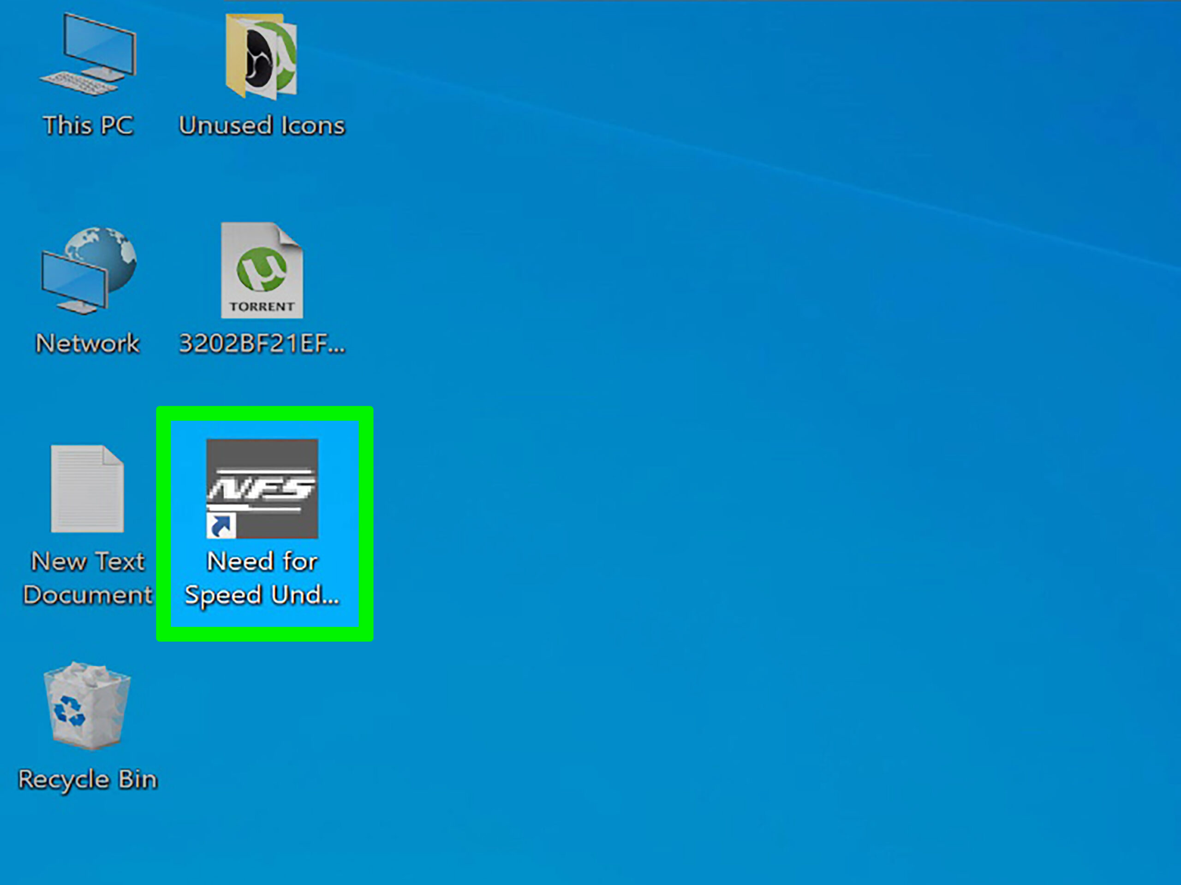The height and width of the screenshot is (885, 1181).
Task: Select the Recycle Bin icon
Action: [88, 705]
